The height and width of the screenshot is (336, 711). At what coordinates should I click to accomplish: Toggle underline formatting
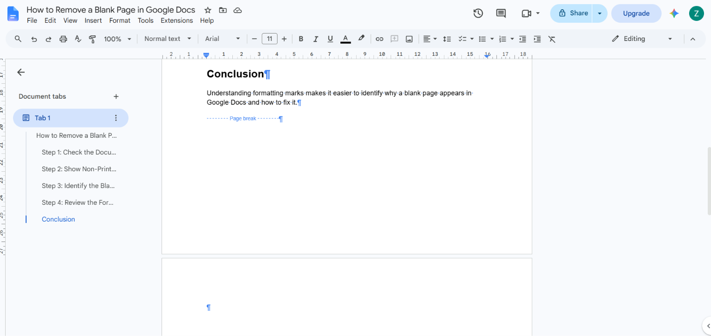pos(330,39)
